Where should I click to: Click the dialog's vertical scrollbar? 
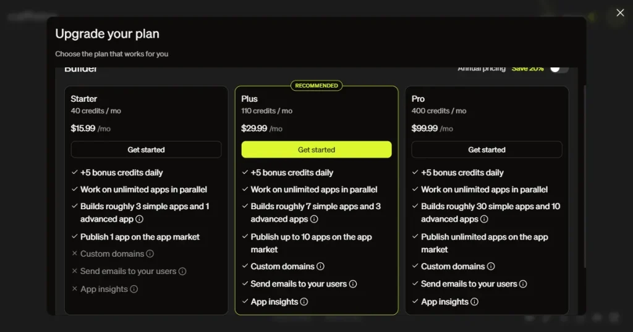point(584,176)
